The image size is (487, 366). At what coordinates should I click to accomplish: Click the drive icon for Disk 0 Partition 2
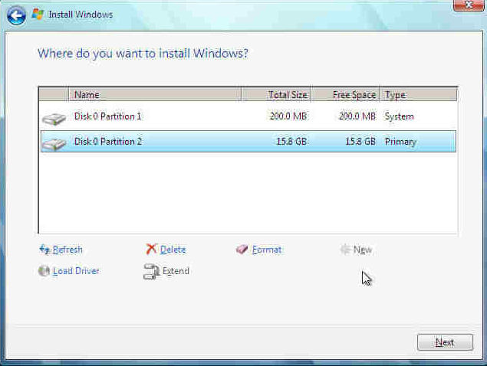(54, 143)
